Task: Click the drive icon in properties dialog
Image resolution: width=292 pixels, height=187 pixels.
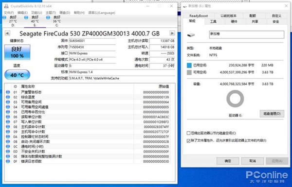Action: click(x=191, y=35)
